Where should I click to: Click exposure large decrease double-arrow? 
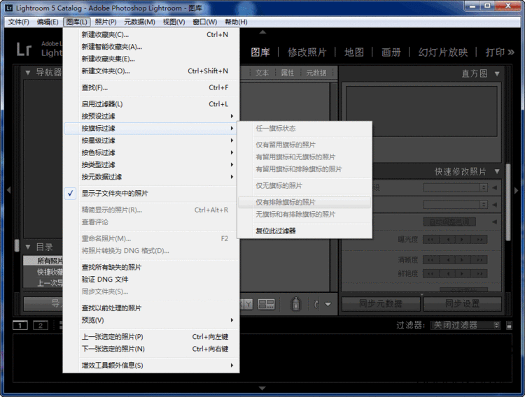pos(431,240)
